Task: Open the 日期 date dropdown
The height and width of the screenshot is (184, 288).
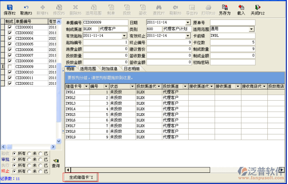Action: (188, 23)
